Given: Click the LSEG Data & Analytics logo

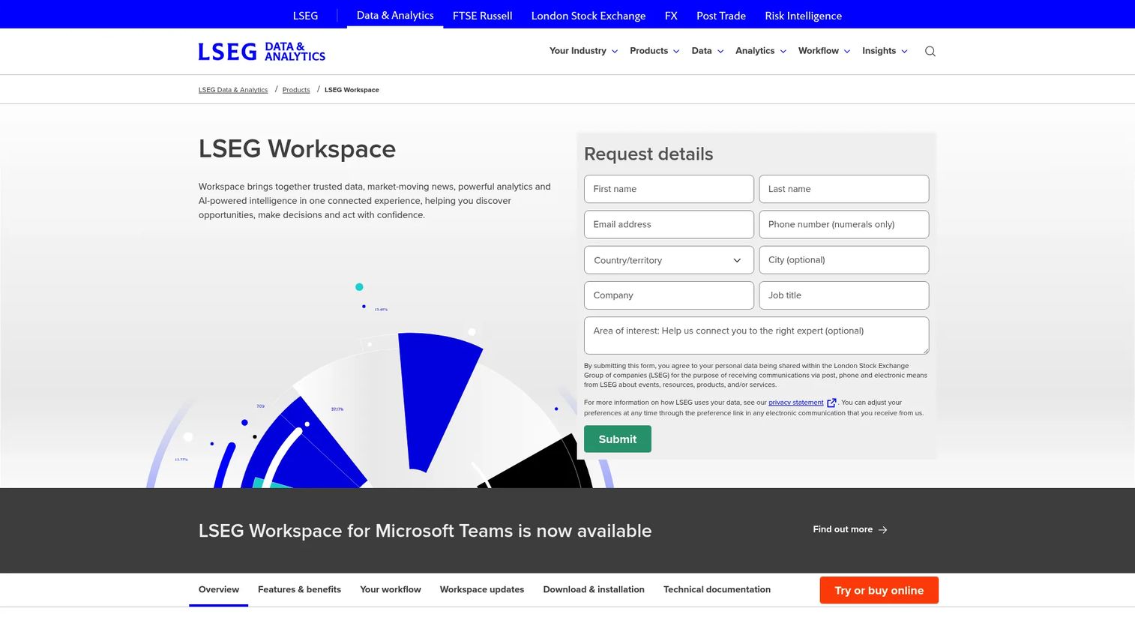Looking at the screenshot, I should 262,51.
